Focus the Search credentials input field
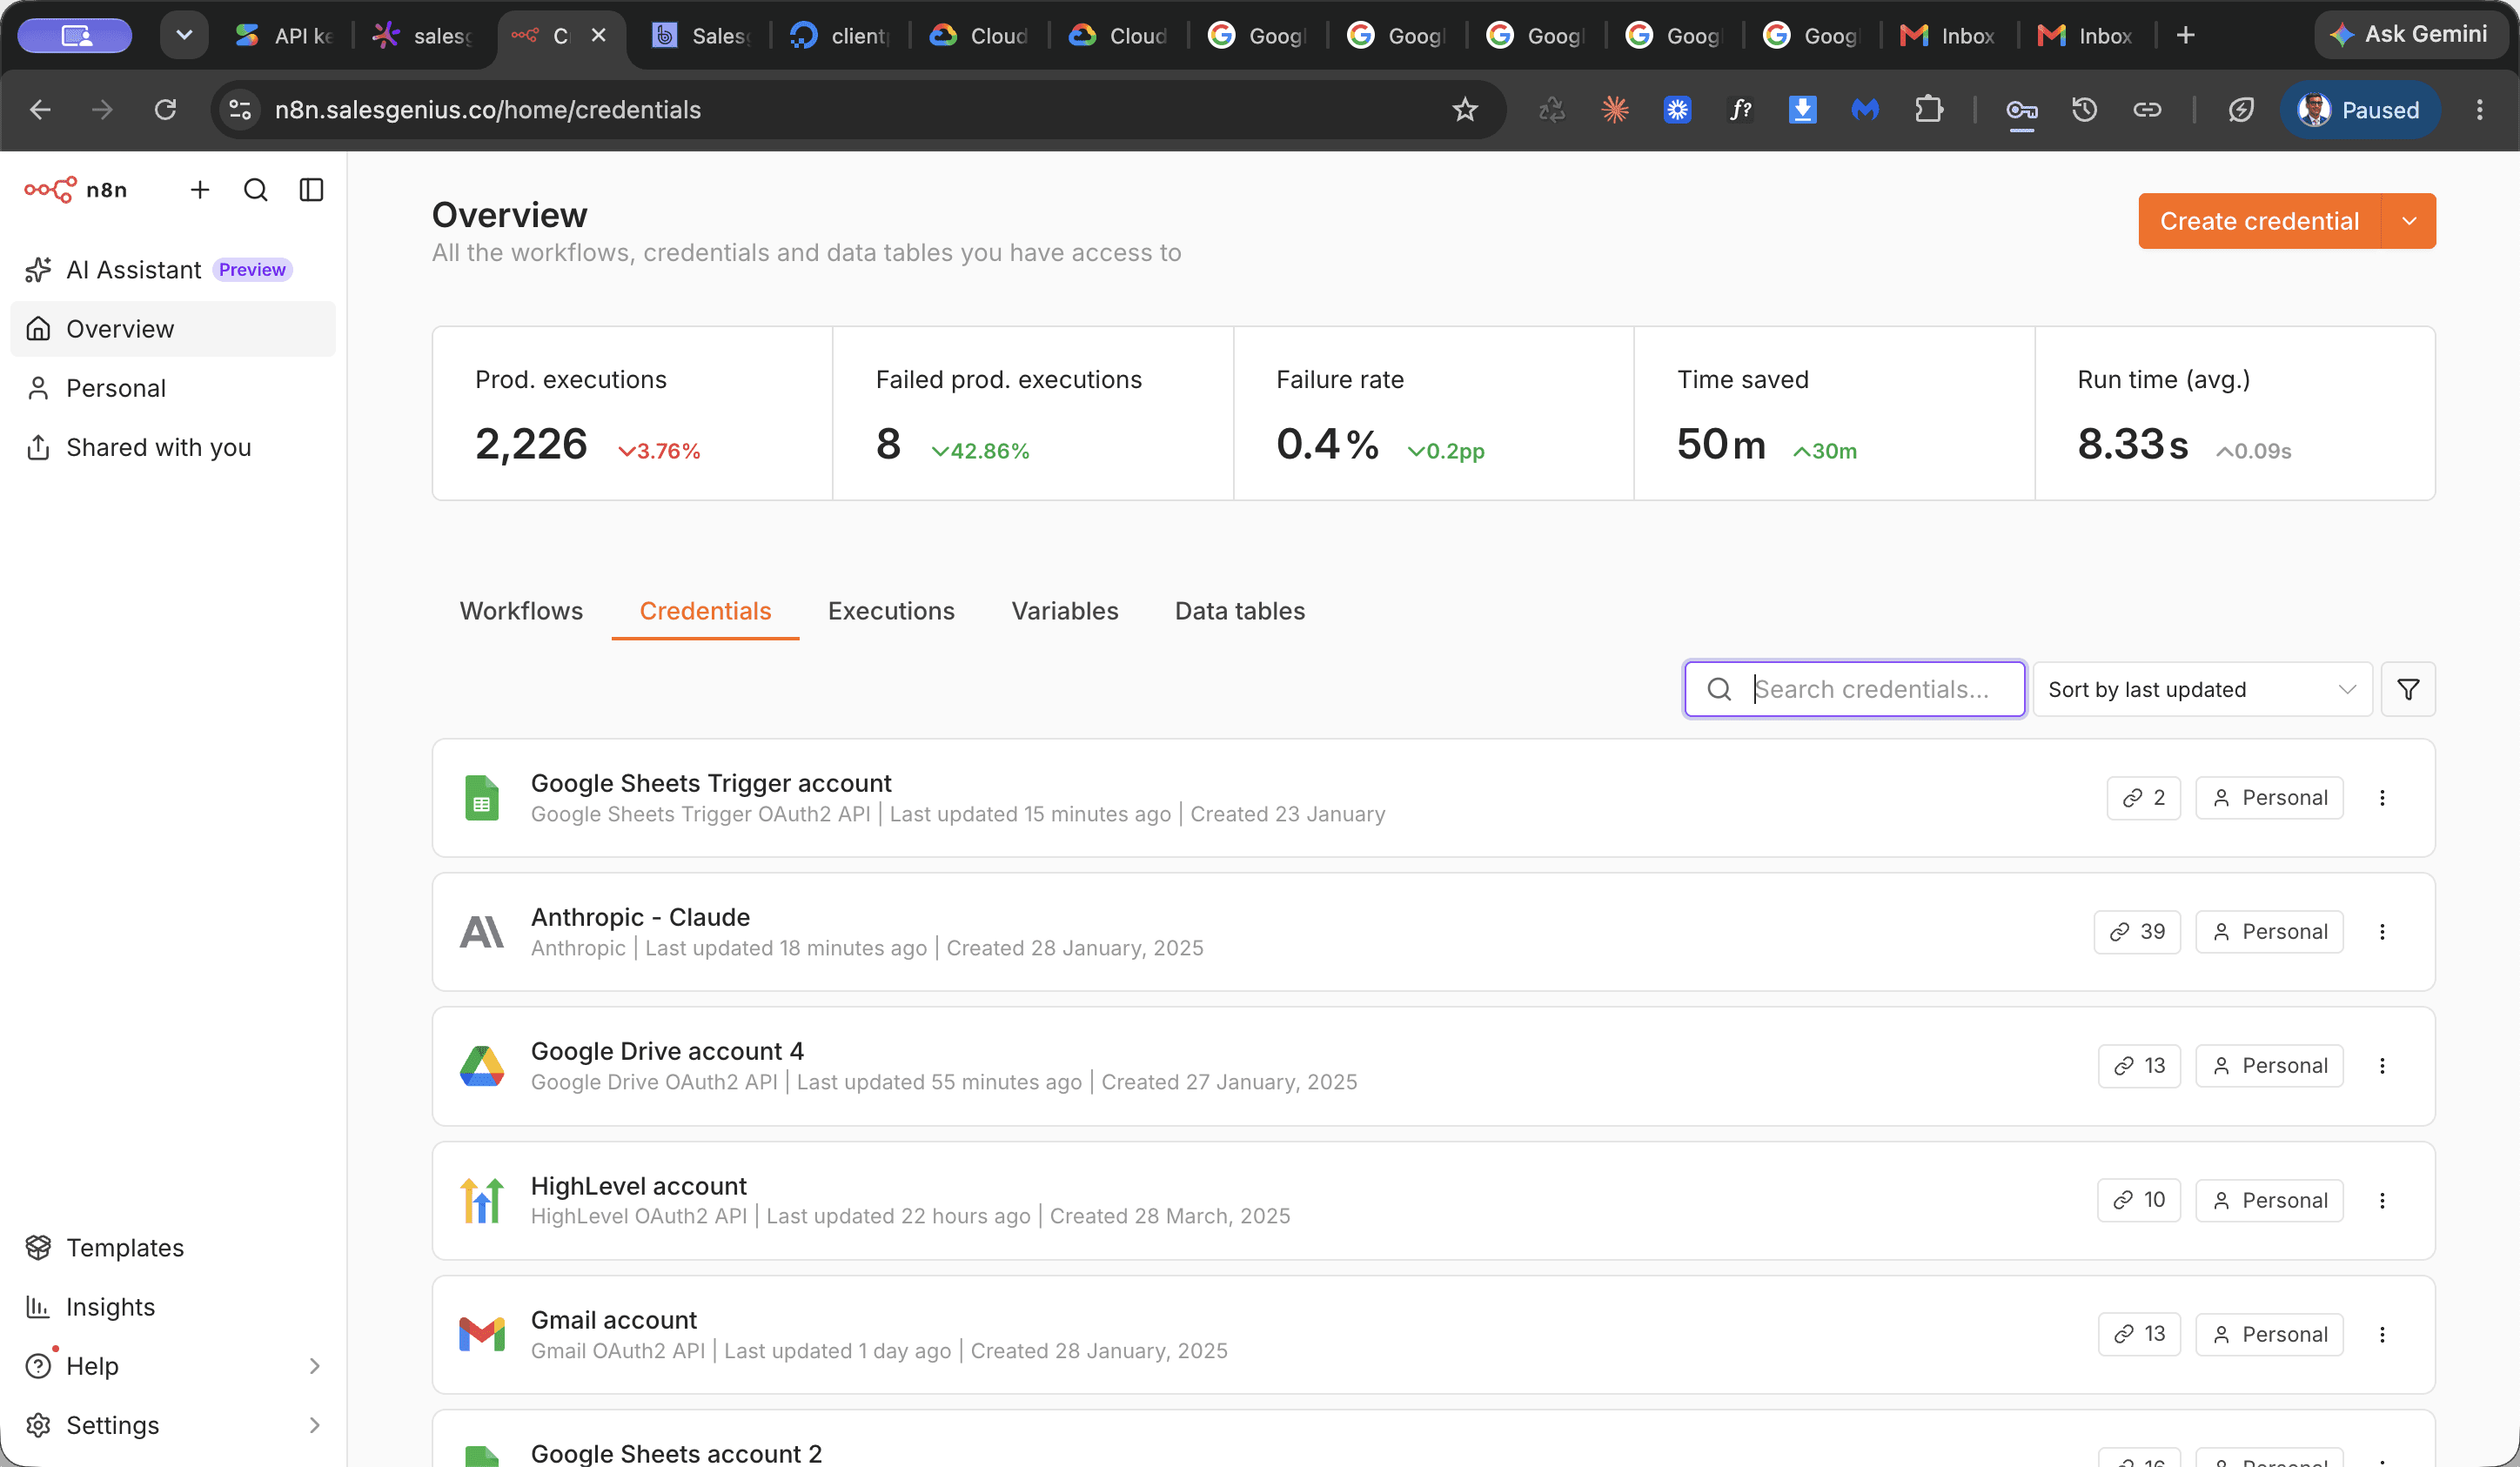The height and width of the screenshot is (1467, 2520). (x=1855, y=689)
